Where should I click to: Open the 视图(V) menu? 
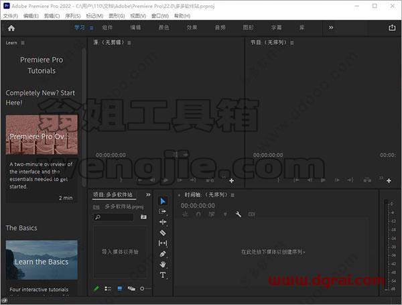tap(138, 16)
